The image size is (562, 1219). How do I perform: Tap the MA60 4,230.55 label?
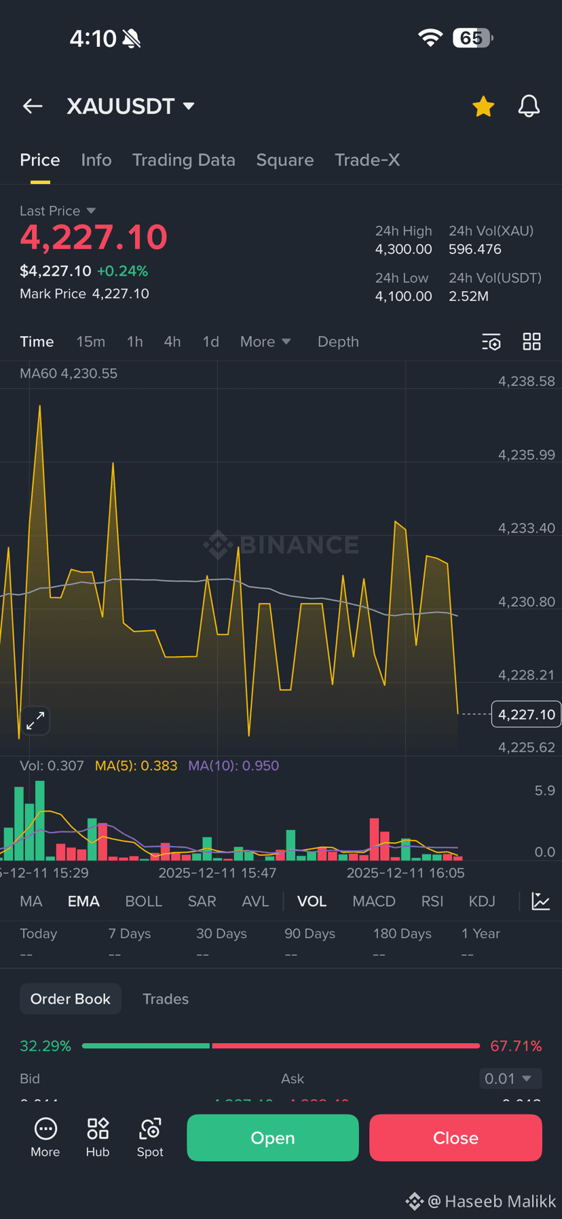click(69, 374)
